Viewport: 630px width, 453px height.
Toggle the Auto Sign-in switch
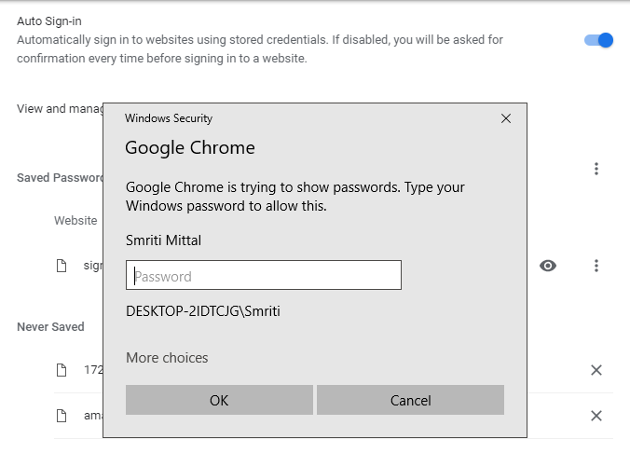(598, 40)
